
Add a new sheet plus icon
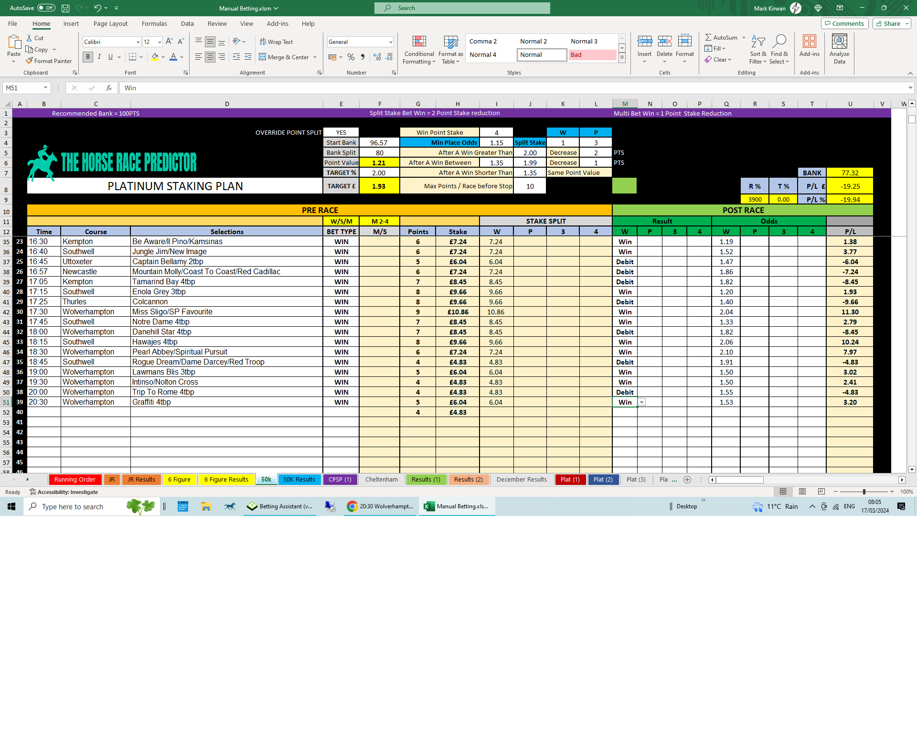point(687,480)
